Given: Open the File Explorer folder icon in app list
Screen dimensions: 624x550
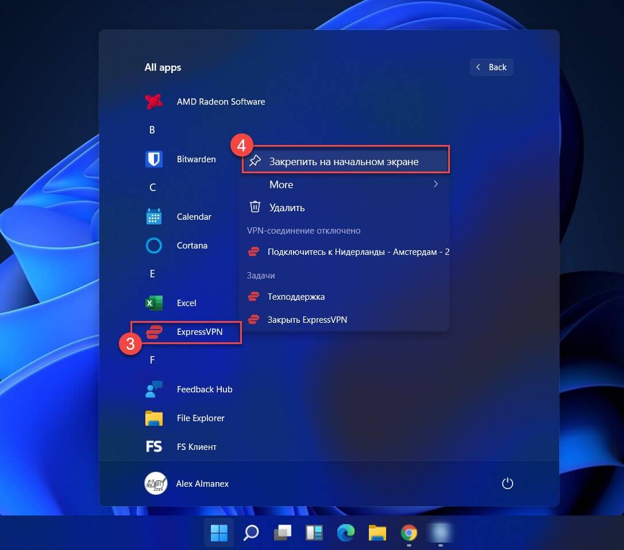Looking at the screenshot, I should point(153,418).
